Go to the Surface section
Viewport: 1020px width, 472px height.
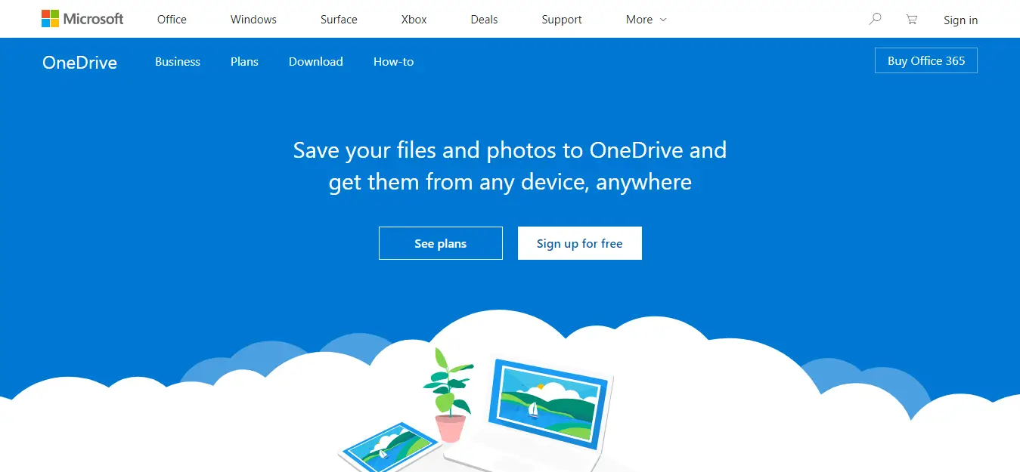tap(339, 20)
